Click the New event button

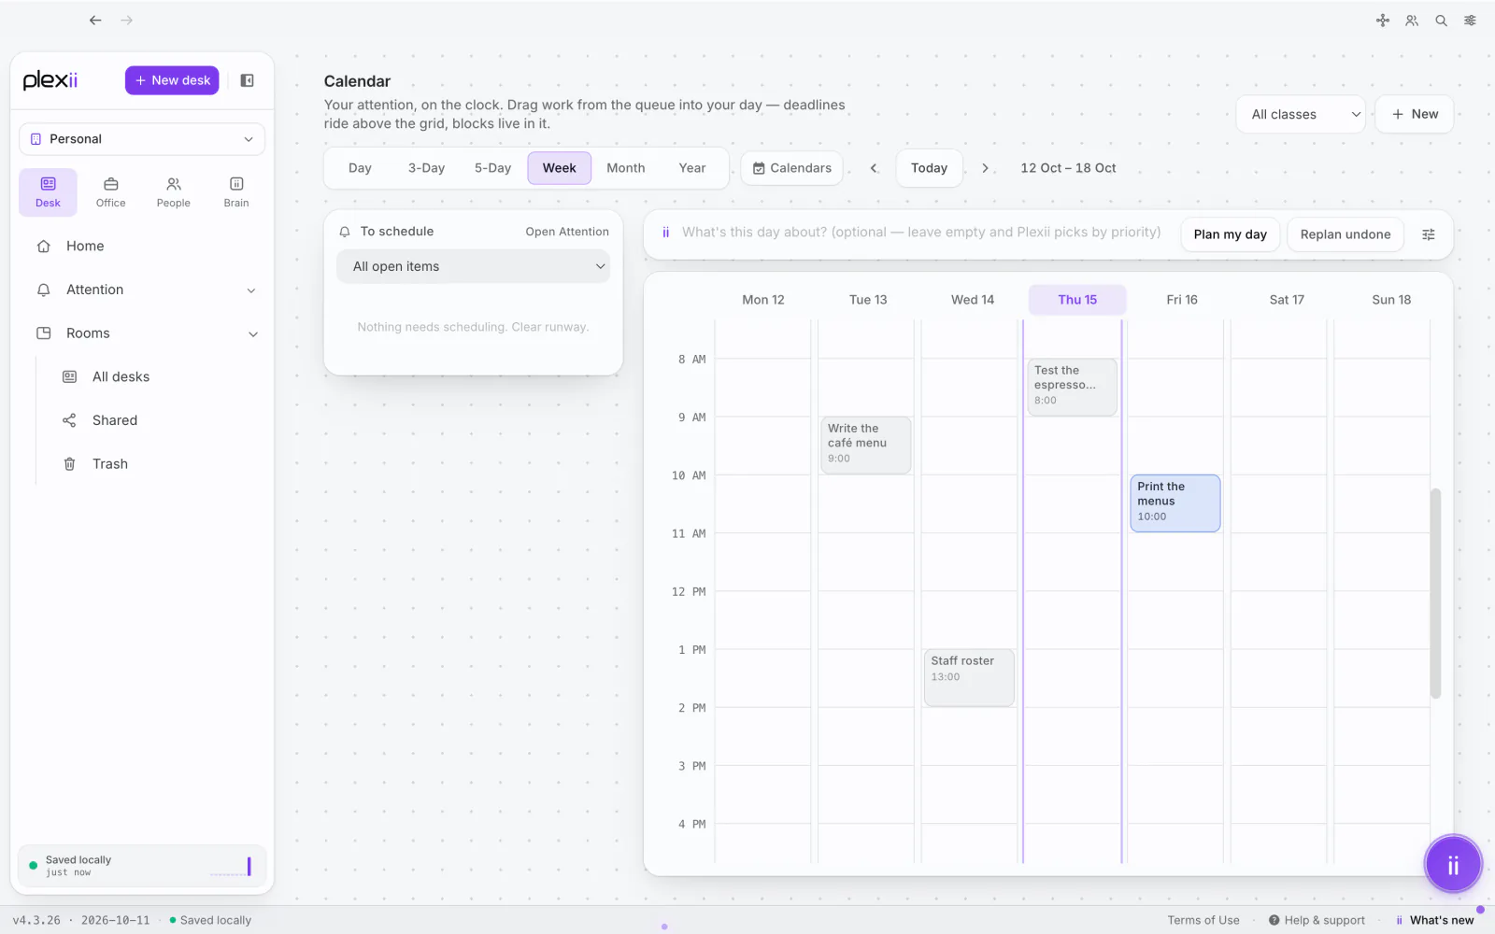click(1415, 114)
